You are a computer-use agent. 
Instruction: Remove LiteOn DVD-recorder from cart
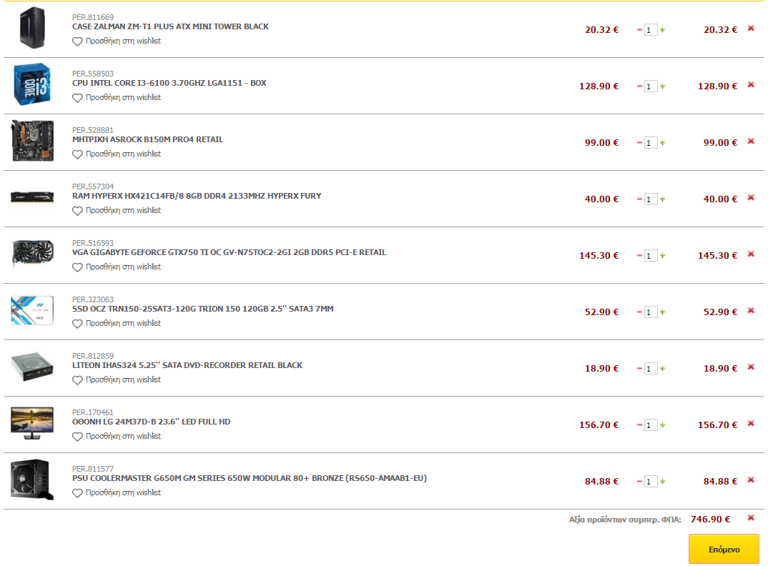pos(751,367)
